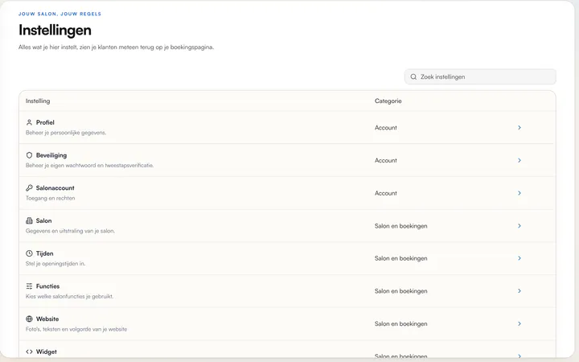The width and height of the screenshot is (579, 362).
Task: Open Beveiliging via its row chevron
Action: click(519, 160)
